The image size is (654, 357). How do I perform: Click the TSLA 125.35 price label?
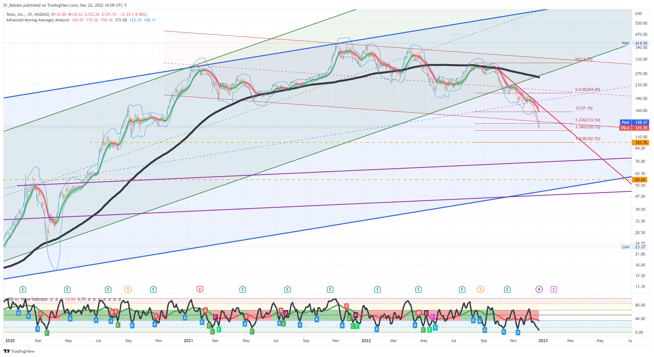pos(634,128)
